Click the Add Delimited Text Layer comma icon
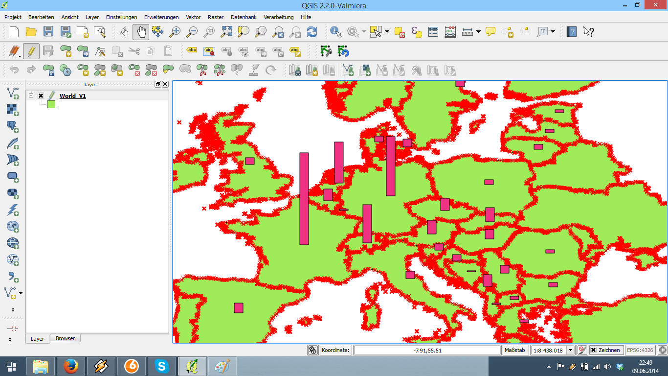The width and height of the screenshot is (668, 376). click(x=13, y=277)
